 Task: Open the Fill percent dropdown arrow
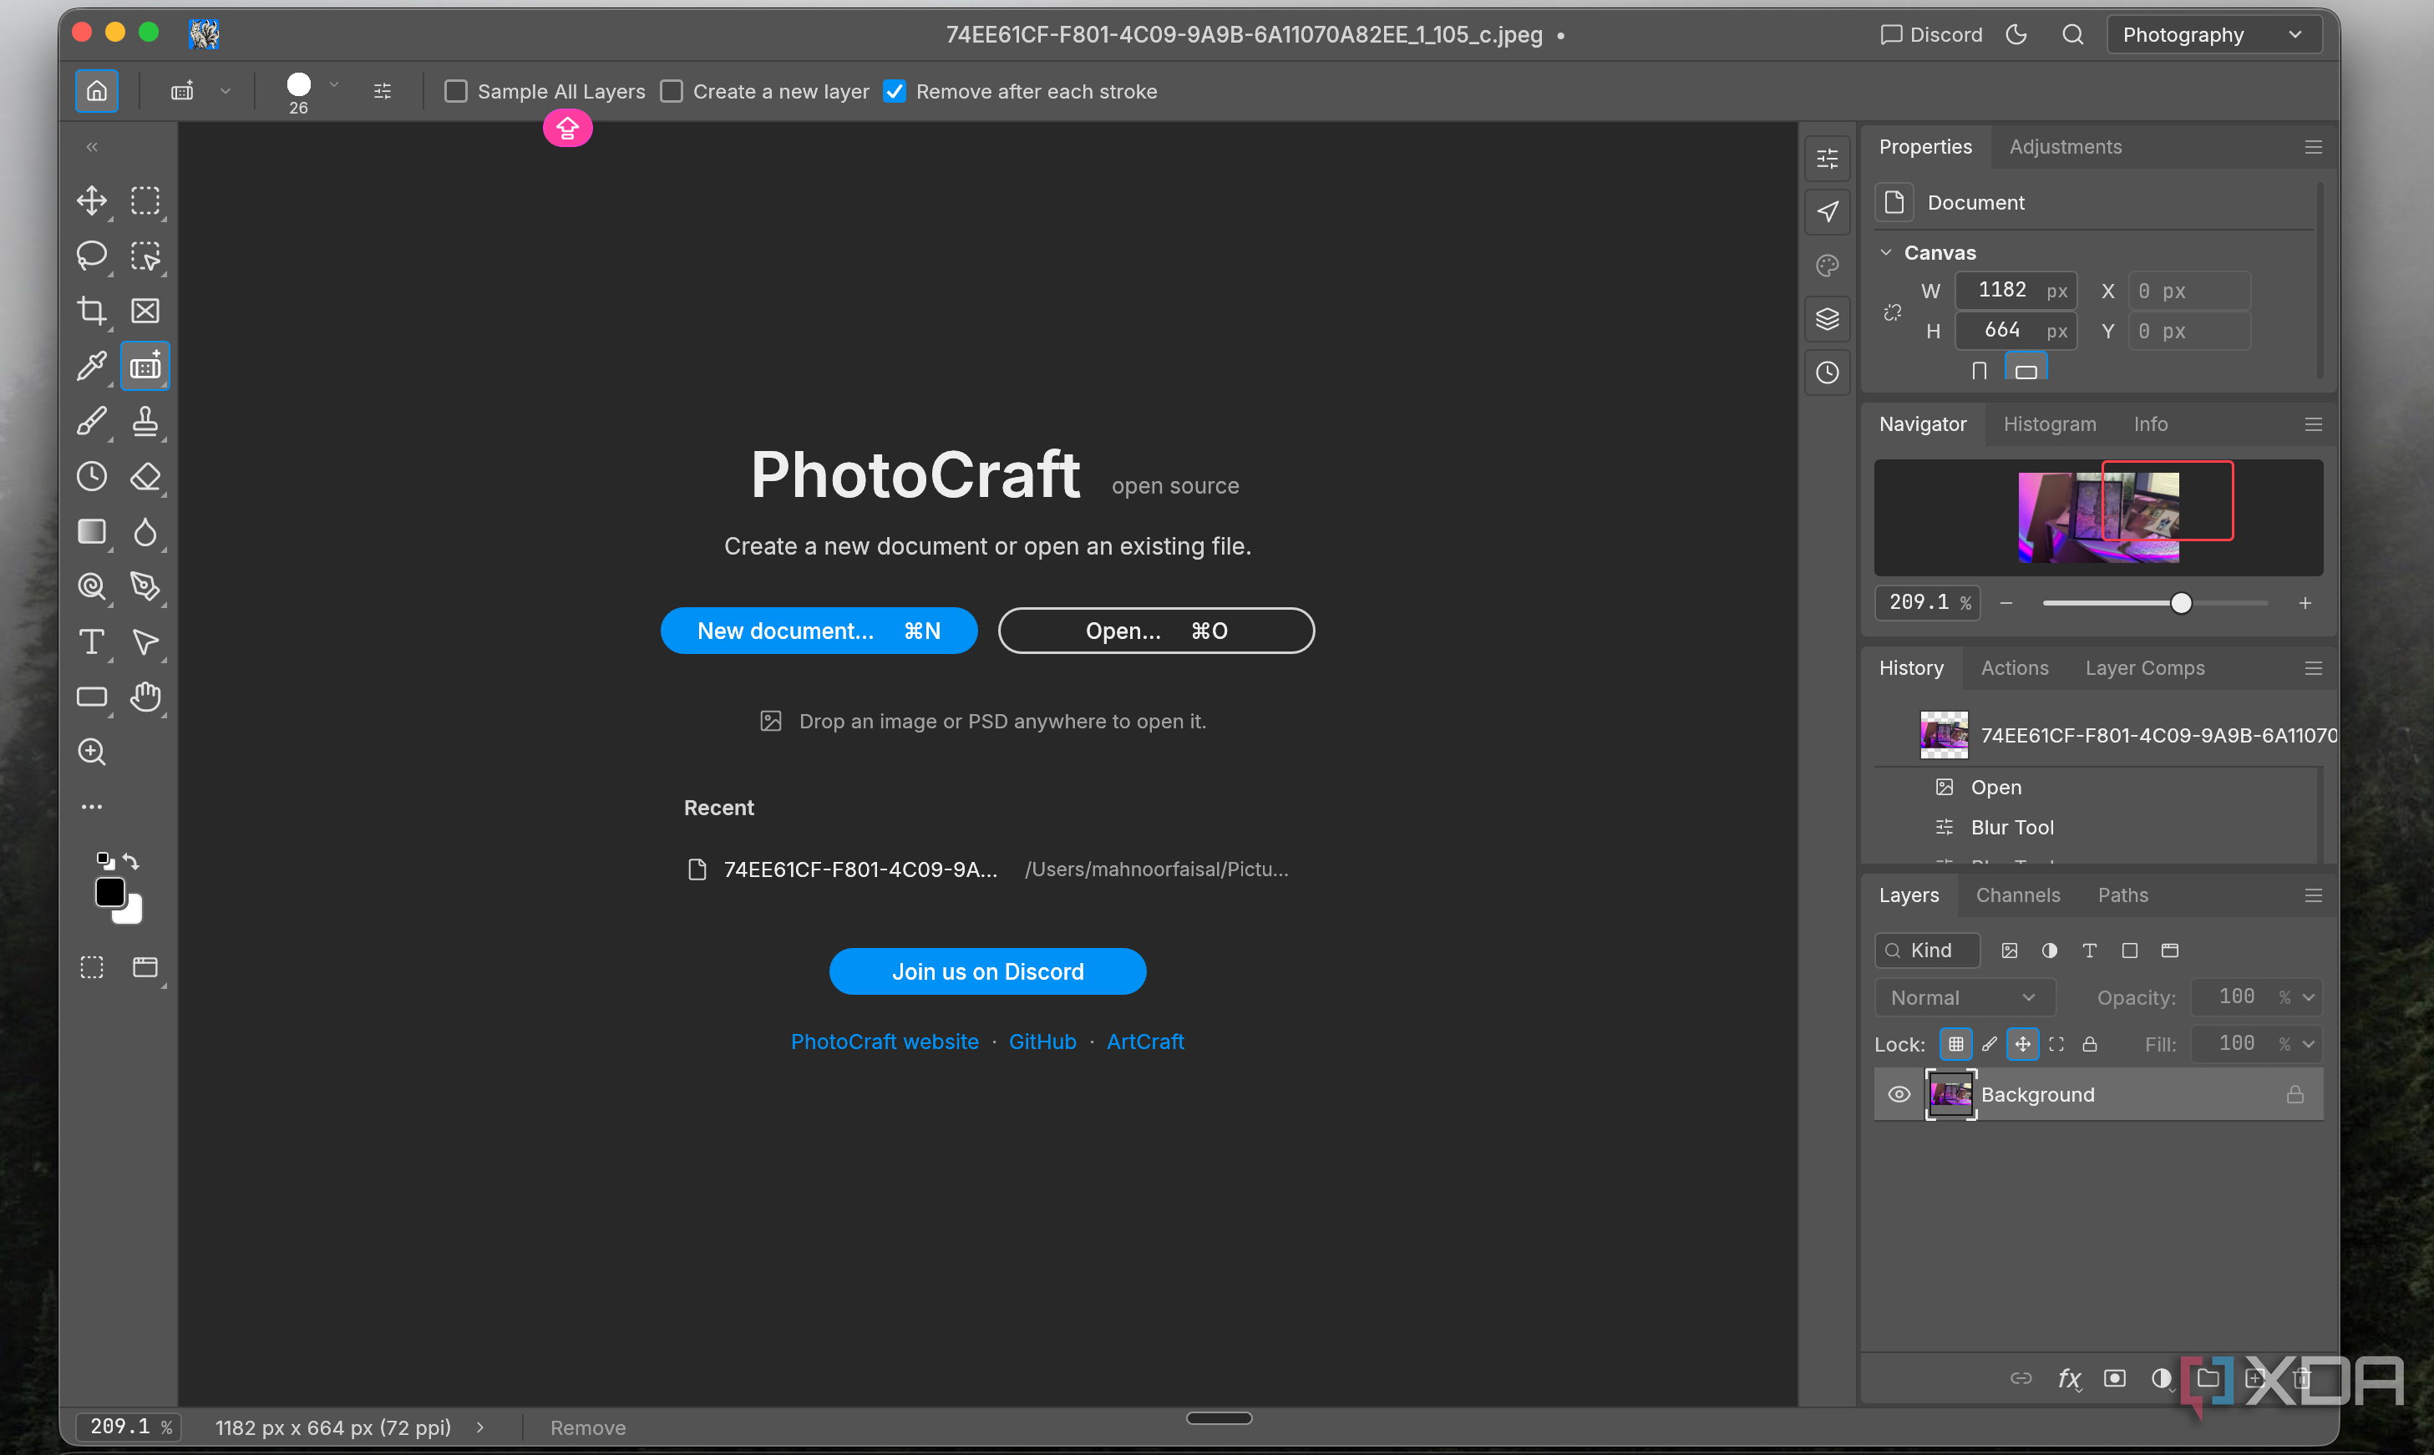pos(2309,1044)
